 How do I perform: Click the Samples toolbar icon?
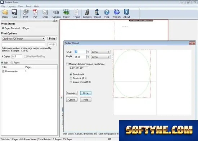(87, 12)
